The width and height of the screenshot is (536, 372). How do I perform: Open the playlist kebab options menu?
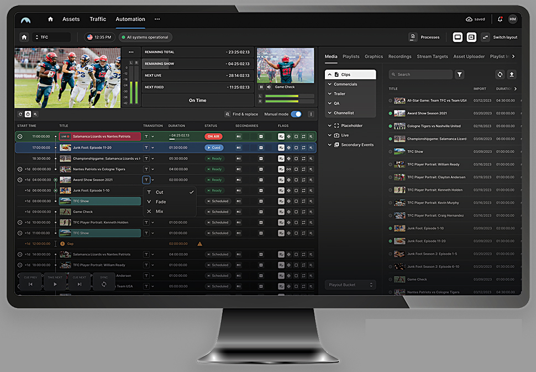click(311, 114)
